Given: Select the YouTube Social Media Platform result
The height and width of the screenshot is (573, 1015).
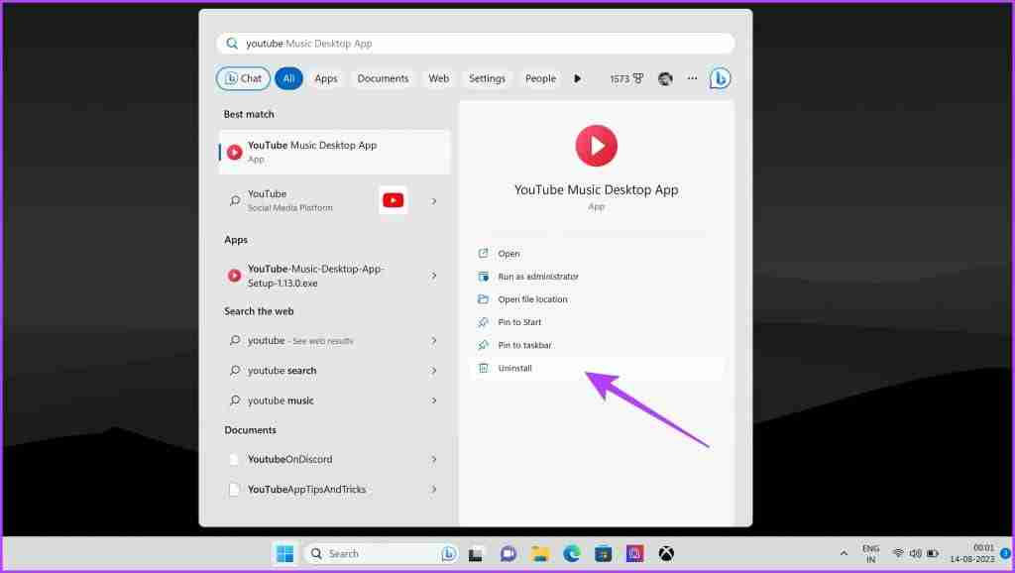Looking at the screenshot, I should 334,200.
